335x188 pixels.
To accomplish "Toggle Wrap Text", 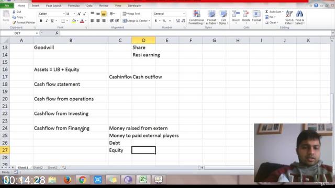I will click(x=131, y=14).
